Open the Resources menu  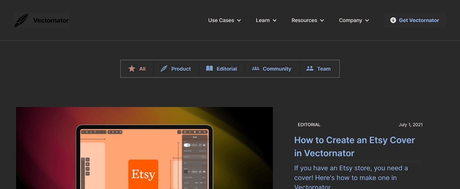tap(308, 20)
